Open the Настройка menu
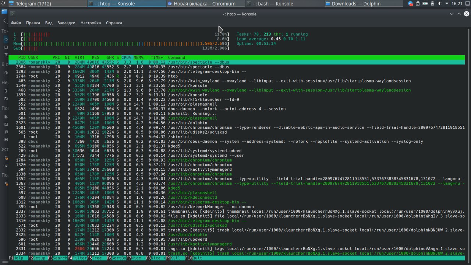 (91, 23)
